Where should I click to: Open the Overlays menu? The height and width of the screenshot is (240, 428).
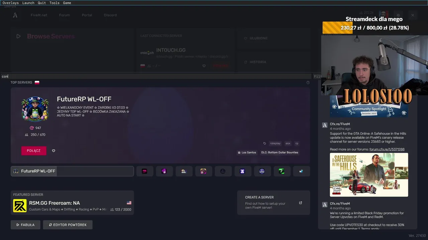point(11,3)
